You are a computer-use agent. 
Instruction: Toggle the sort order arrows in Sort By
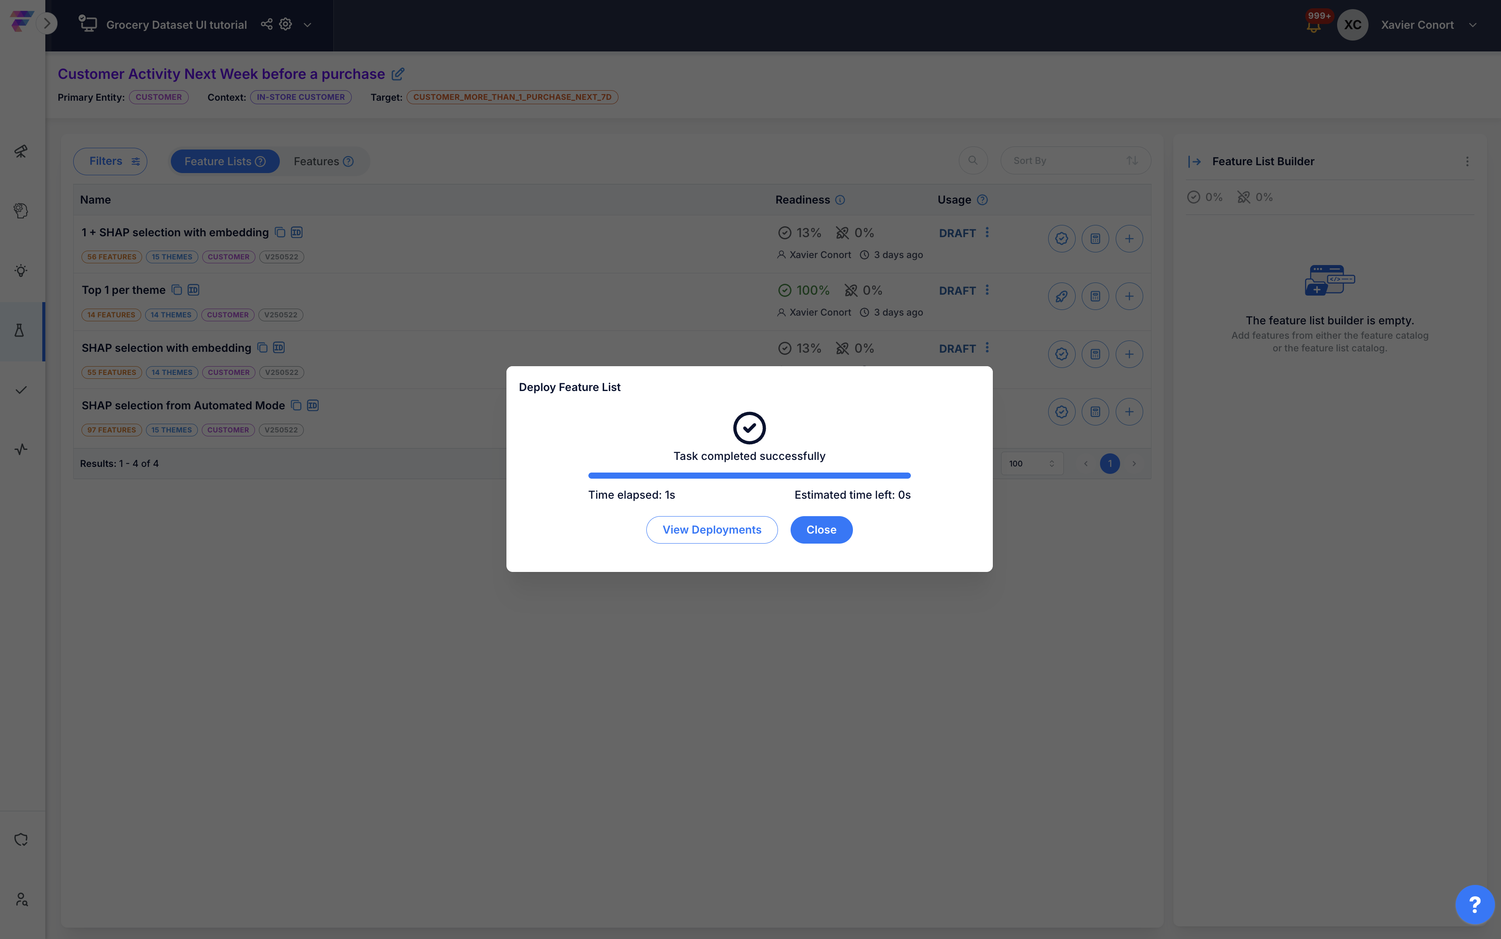[1132, 161]
